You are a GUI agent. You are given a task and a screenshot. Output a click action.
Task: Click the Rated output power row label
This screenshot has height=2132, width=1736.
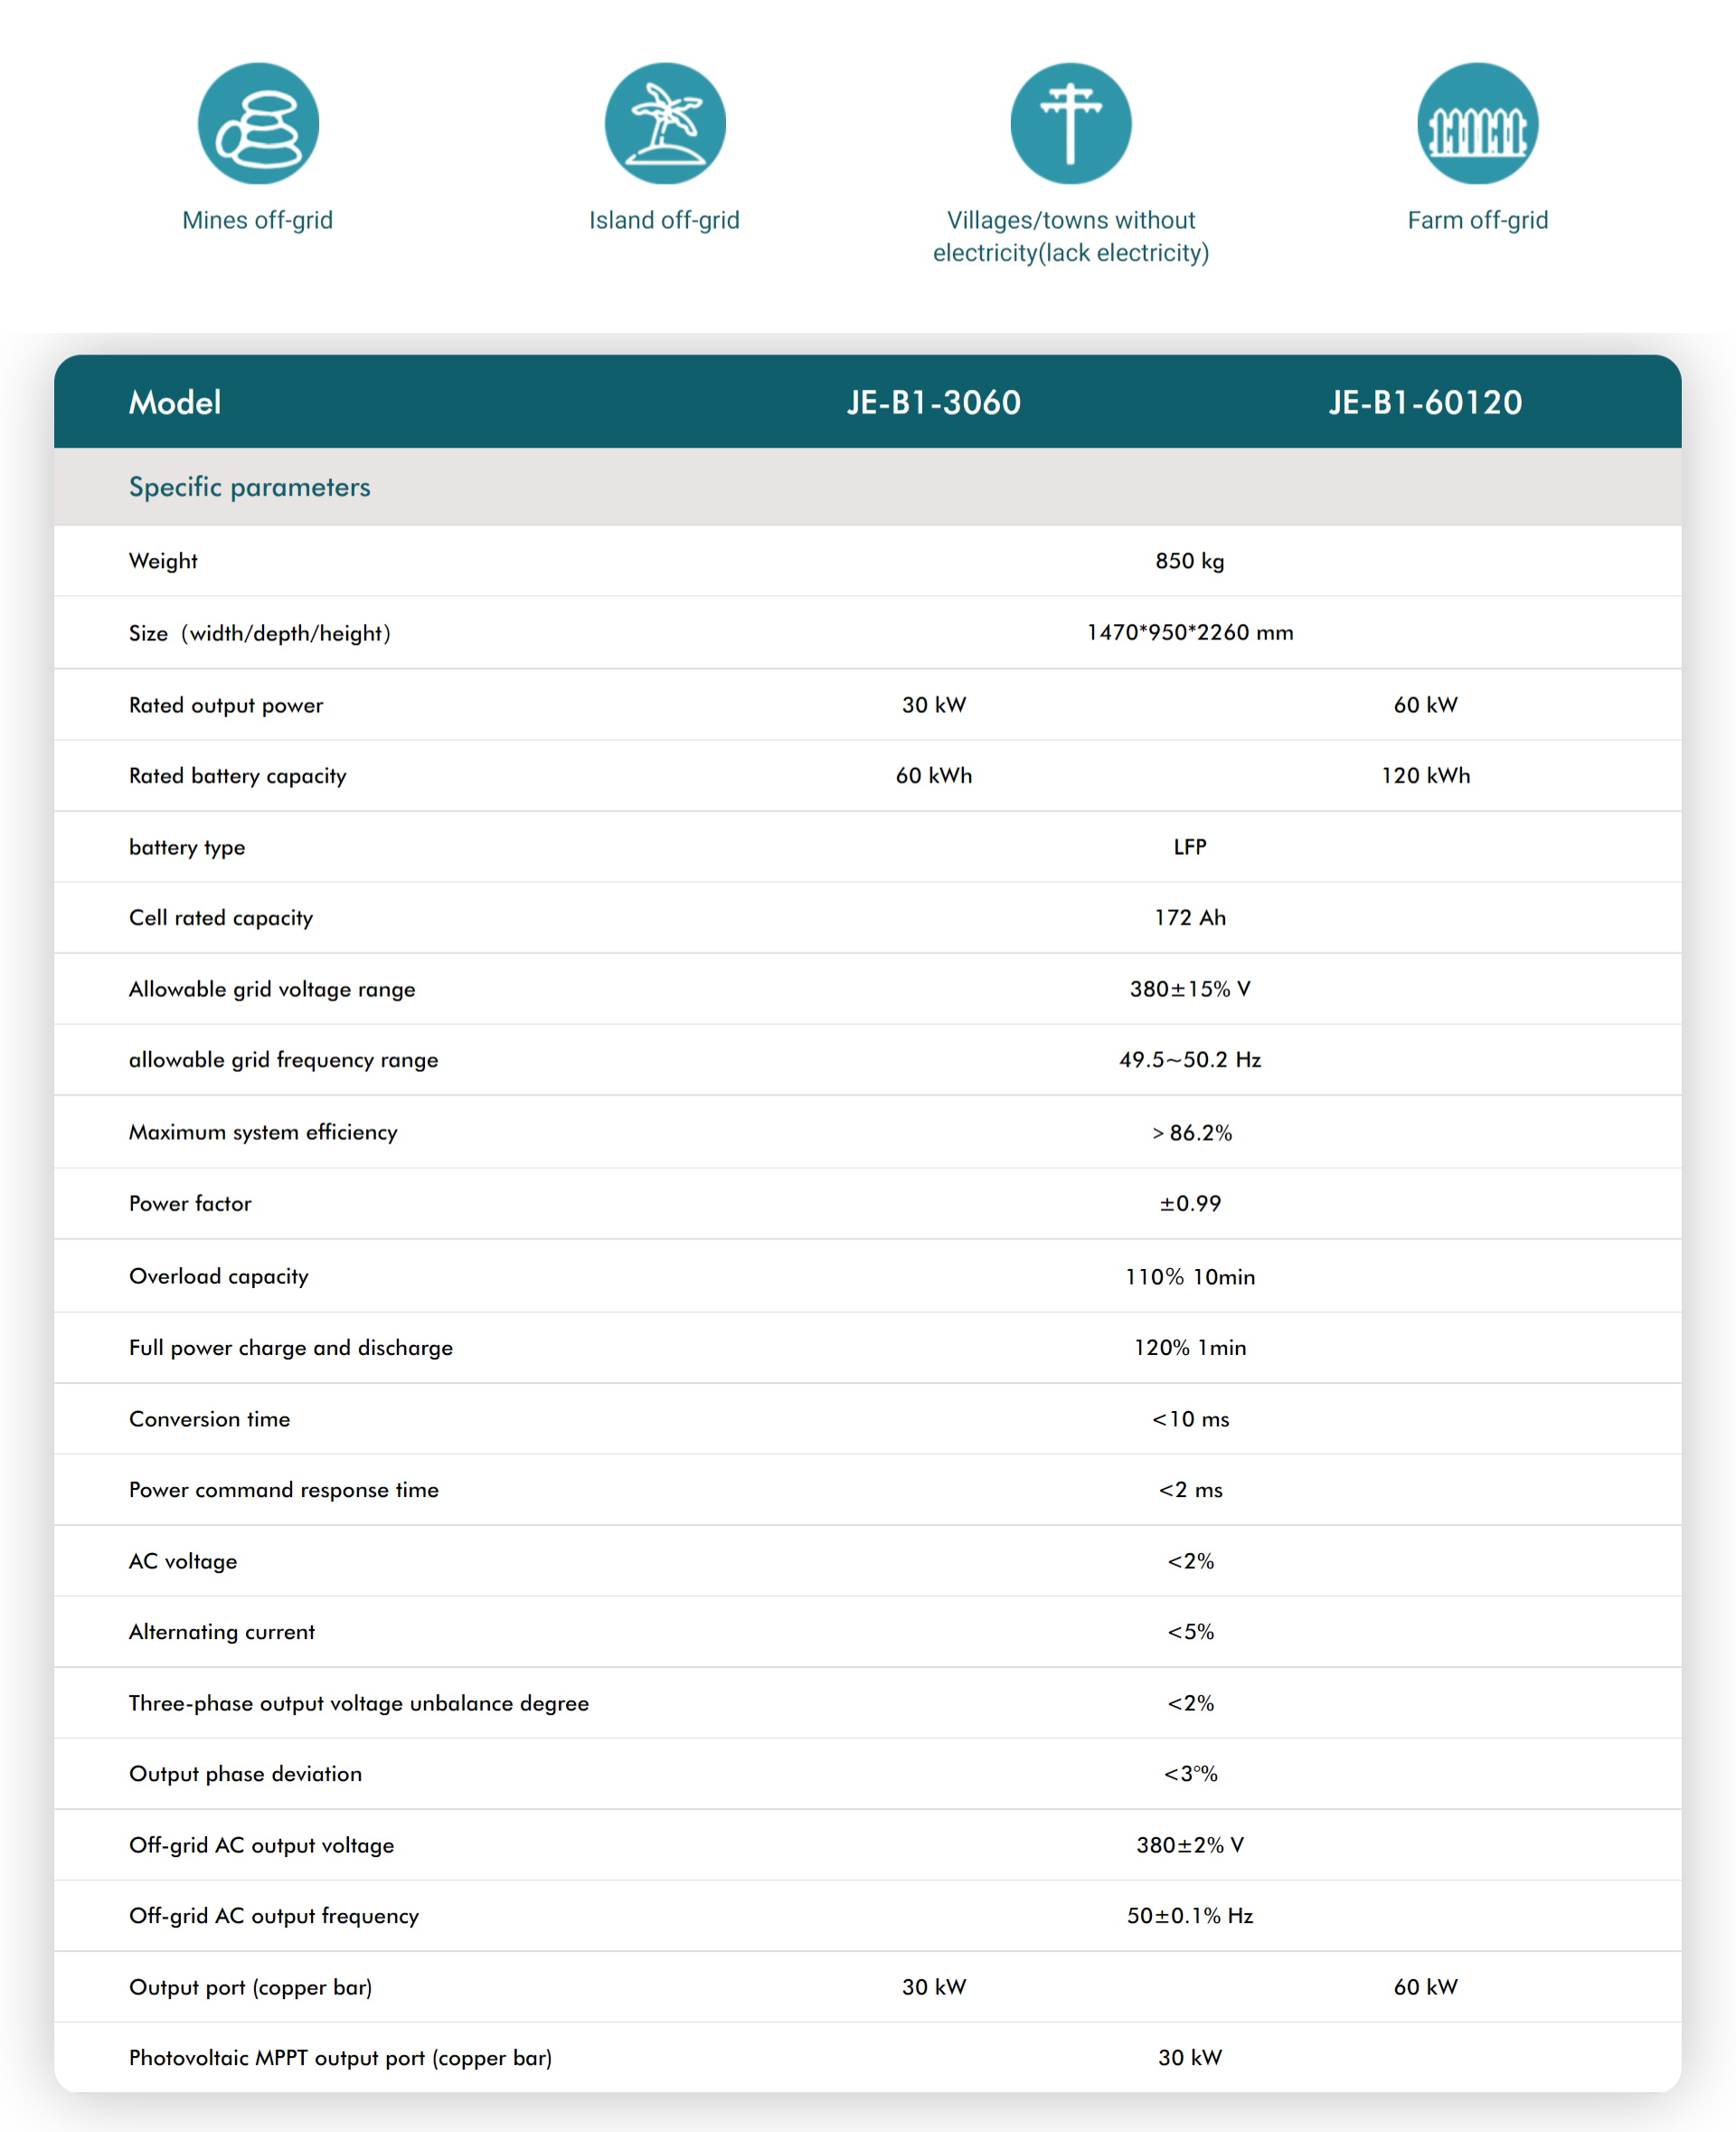[226, 706]
